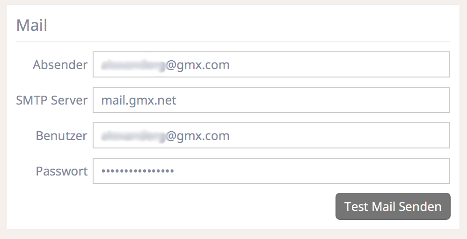The height and width of the screenshot is (239, 467).
Task: Focus the SMTP Server input field
Action: click(271, 100)
